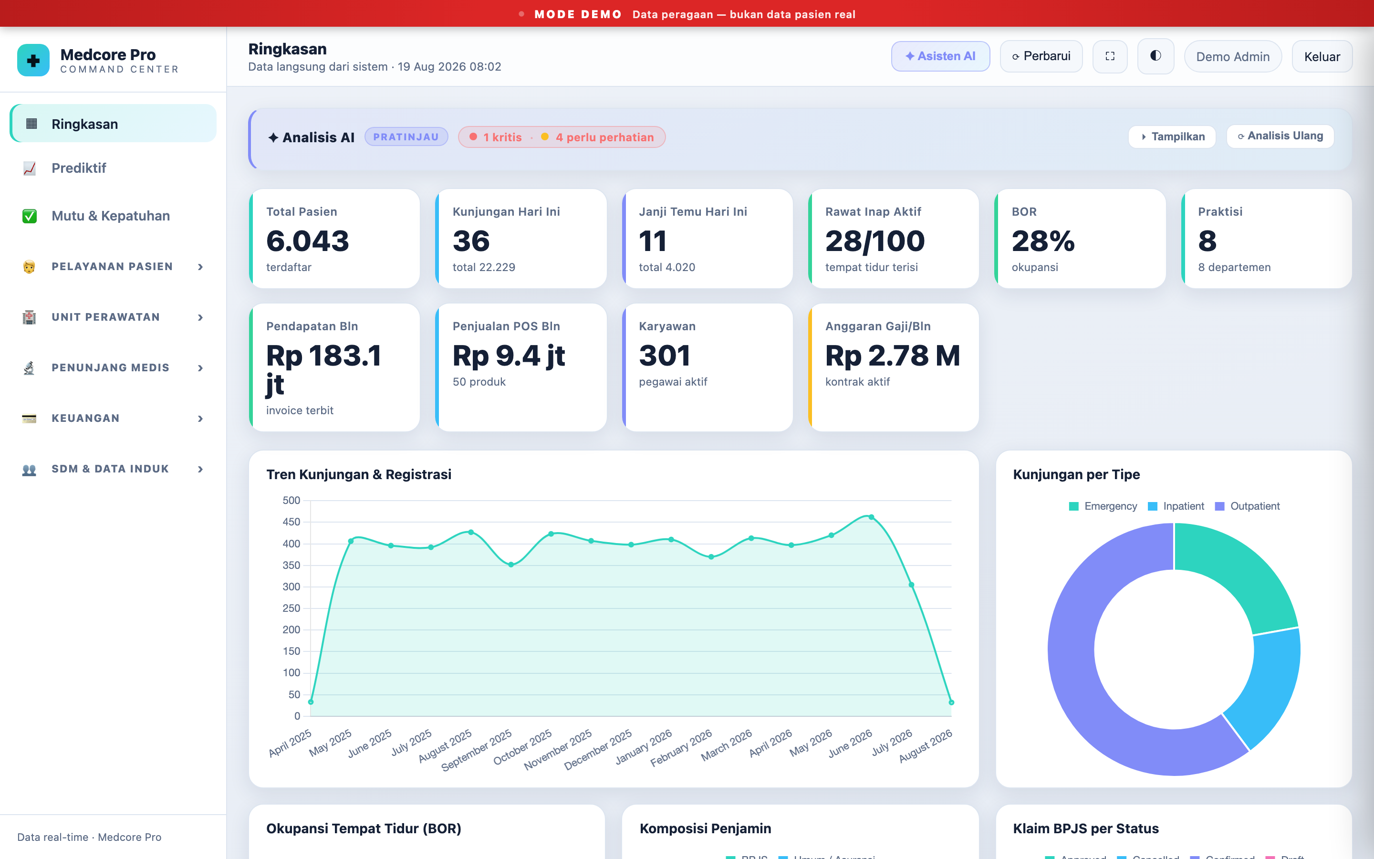
Task: Re-run analysis with Analisis Ulang
Action: 1280,136
